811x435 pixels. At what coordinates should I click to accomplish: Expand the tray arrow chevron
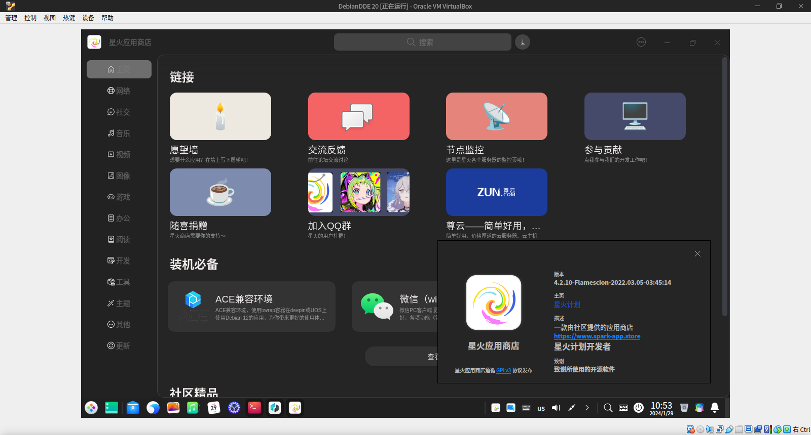coord(587,408)
